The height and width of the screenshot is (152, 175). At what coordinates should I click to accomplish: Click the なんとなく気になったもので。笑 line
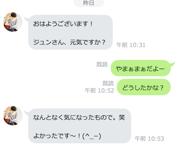tap(79, 117)
